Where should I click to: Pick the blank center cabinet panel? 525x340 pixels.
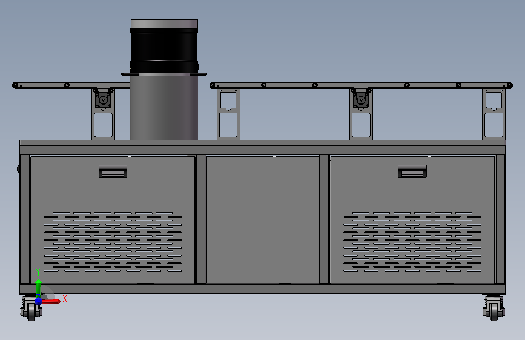[263, 220]
